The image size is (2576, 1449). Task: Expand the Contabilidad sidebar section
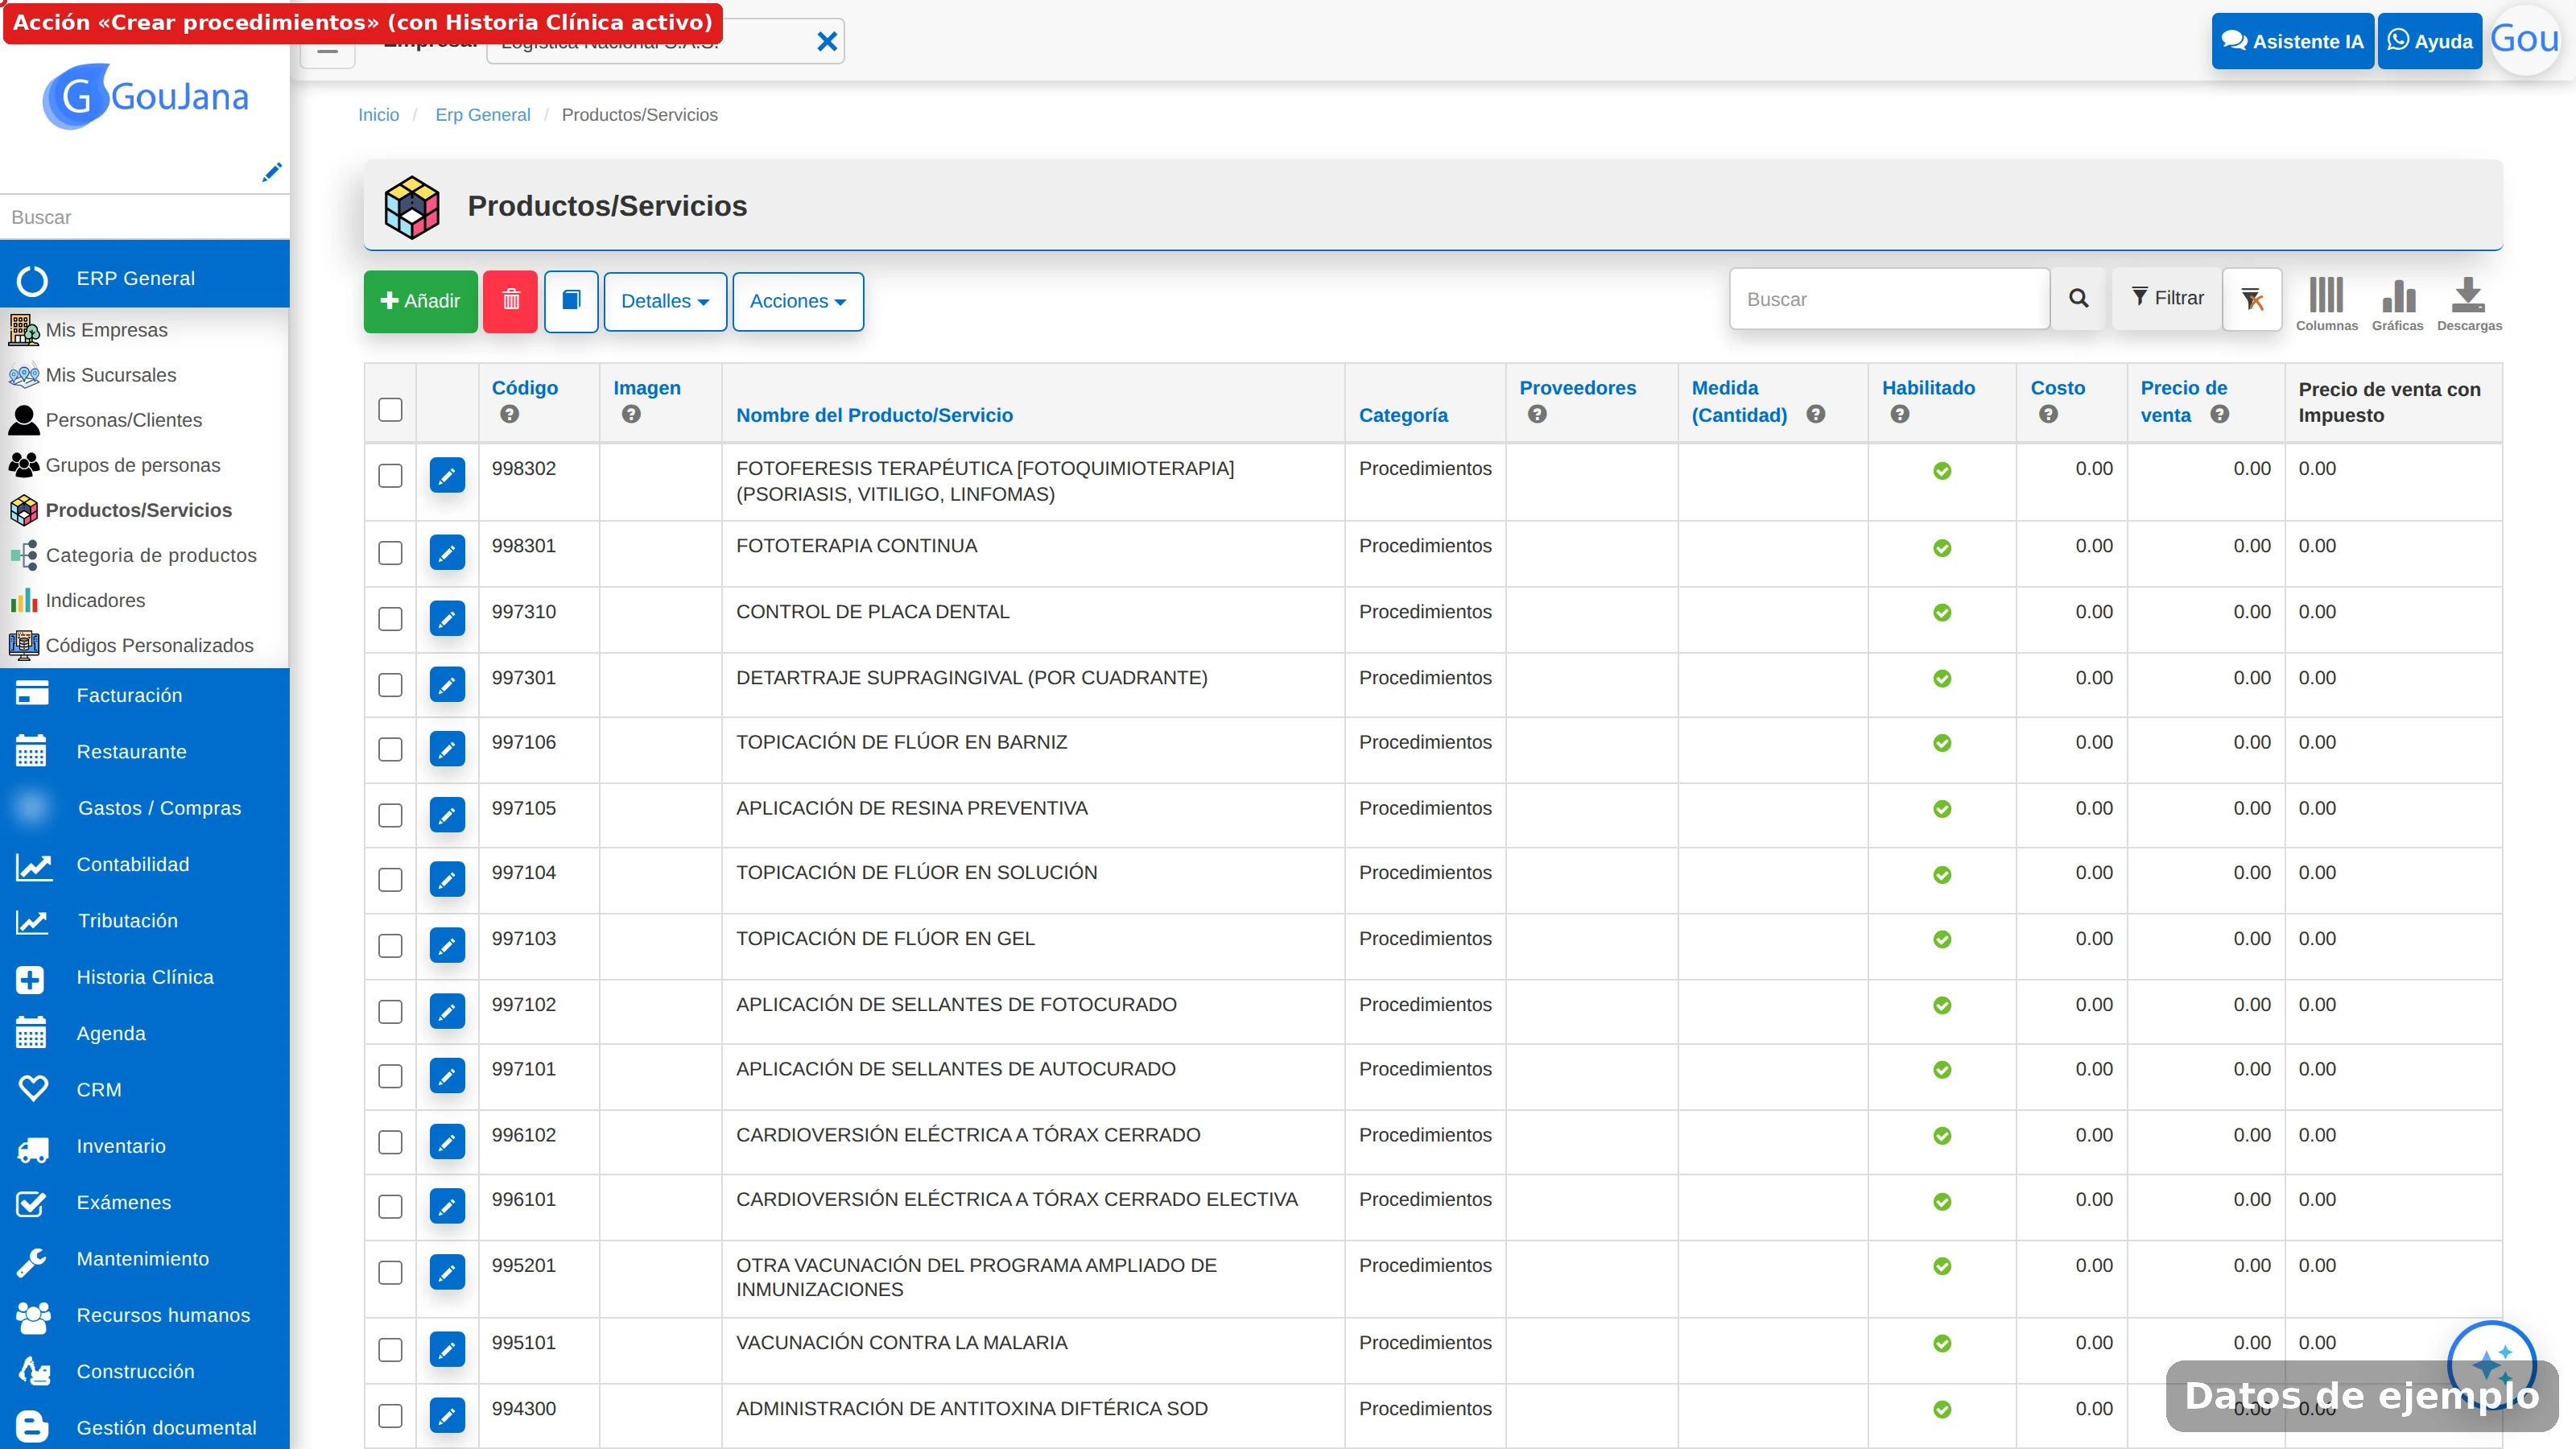[145, 865]
